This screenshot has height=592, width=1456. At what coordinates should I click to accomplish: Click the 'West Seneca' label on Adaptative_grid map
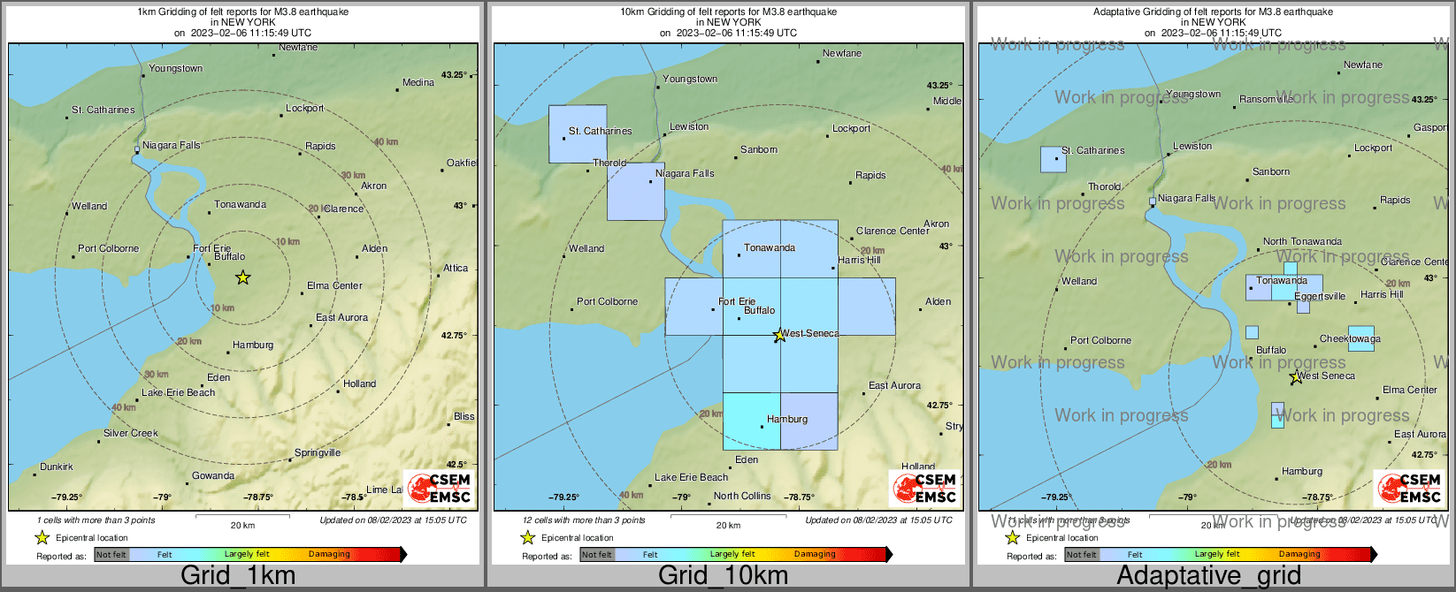coord(1325,376)
